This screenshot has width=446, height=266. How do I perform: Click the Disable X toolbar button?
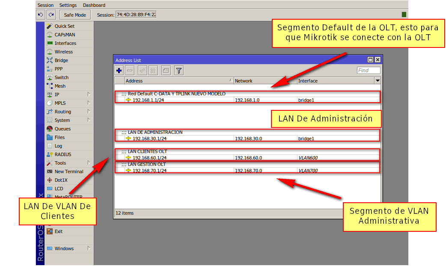tap(153, 71)
